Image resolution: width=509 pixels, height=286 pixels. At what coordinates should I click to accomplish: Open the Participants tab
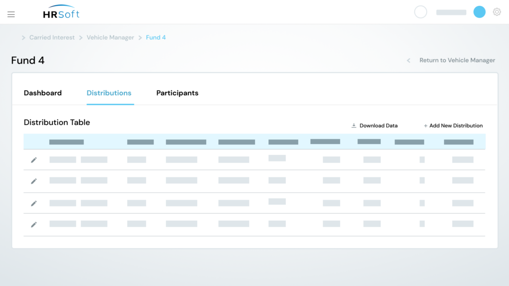[x=177, y=93]
